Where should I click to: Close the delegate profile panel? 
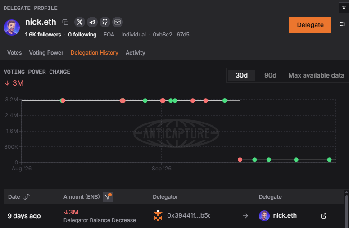[x=344, y=8]
